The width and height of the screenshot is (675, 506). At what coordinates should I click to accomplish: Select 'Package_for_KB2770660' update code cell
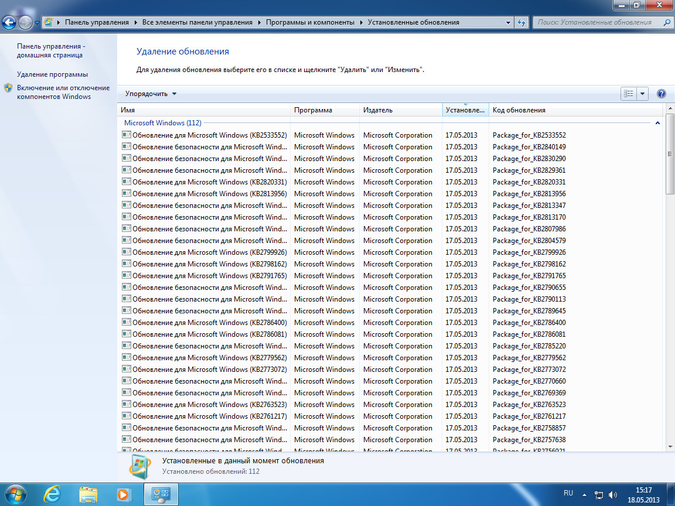click(529, 381)
